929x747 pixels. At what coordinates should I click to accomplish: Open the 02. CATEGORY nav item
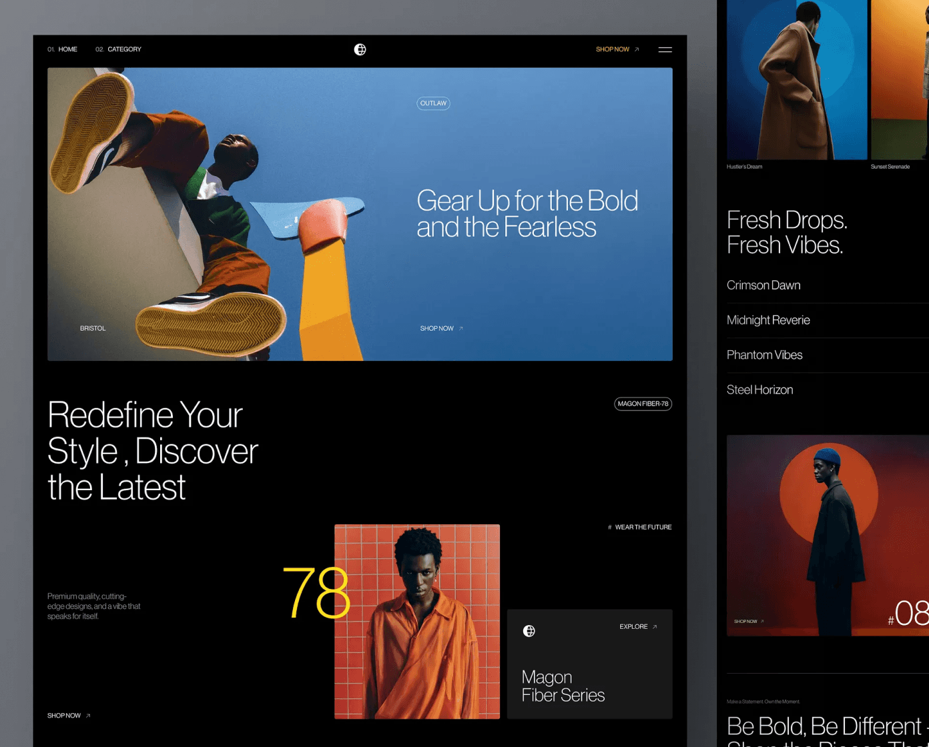118,49
